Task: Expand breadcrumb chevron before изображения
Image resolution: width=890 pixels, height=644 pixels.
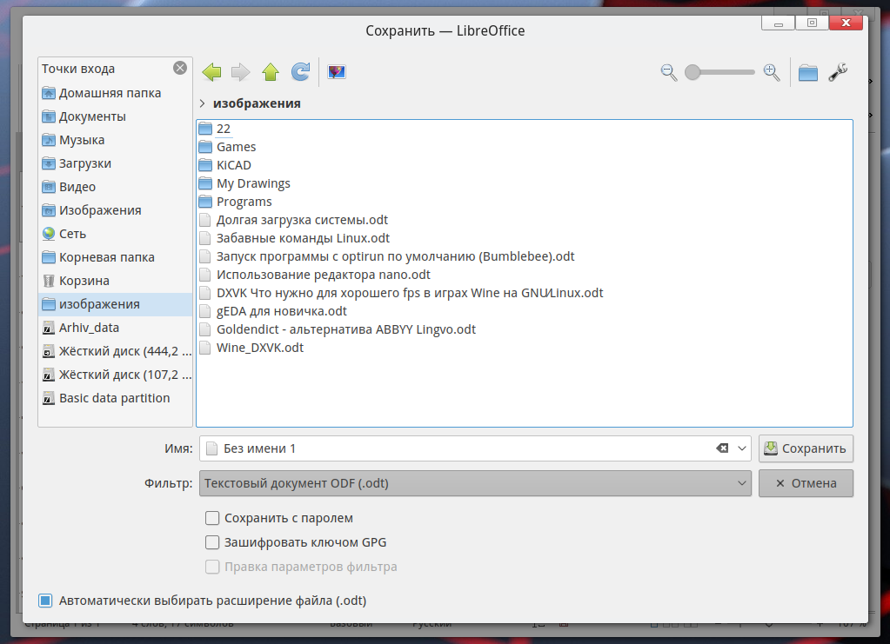Action: tap(202, 103)
